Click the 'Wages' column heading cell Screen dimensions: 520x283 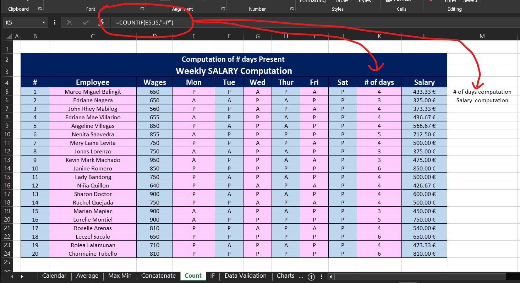click(x=154, y=82)
